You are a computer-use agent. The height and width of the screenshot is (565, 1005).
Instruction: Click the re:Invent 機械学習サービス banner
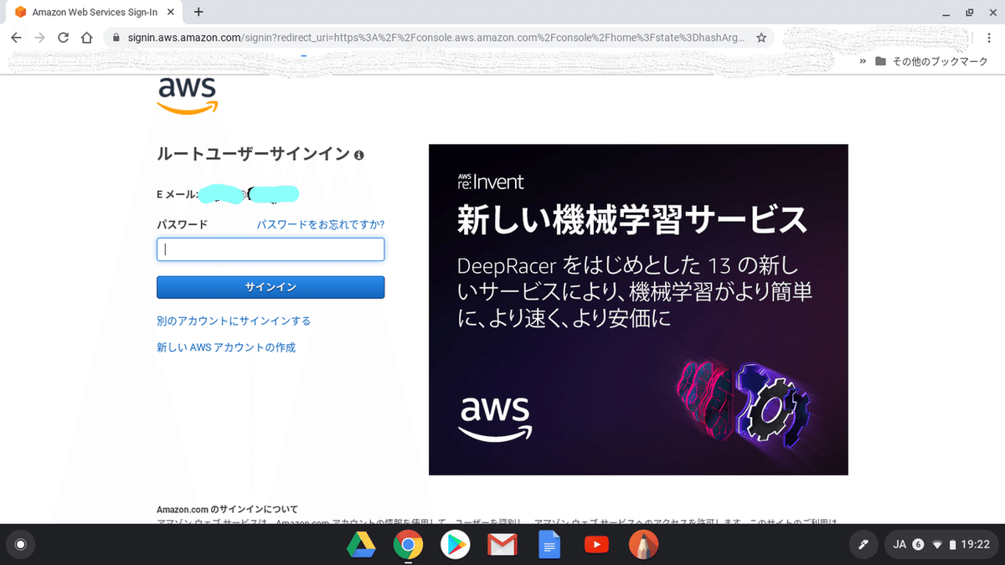638,310
